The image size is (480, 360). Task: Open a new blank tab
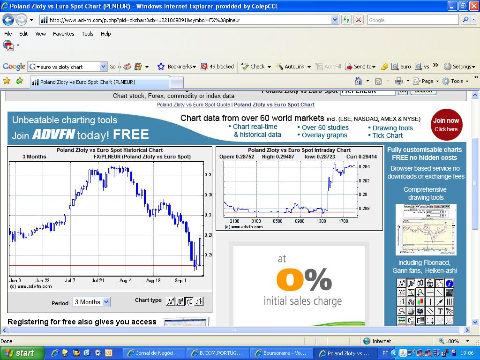click(177, 82)
